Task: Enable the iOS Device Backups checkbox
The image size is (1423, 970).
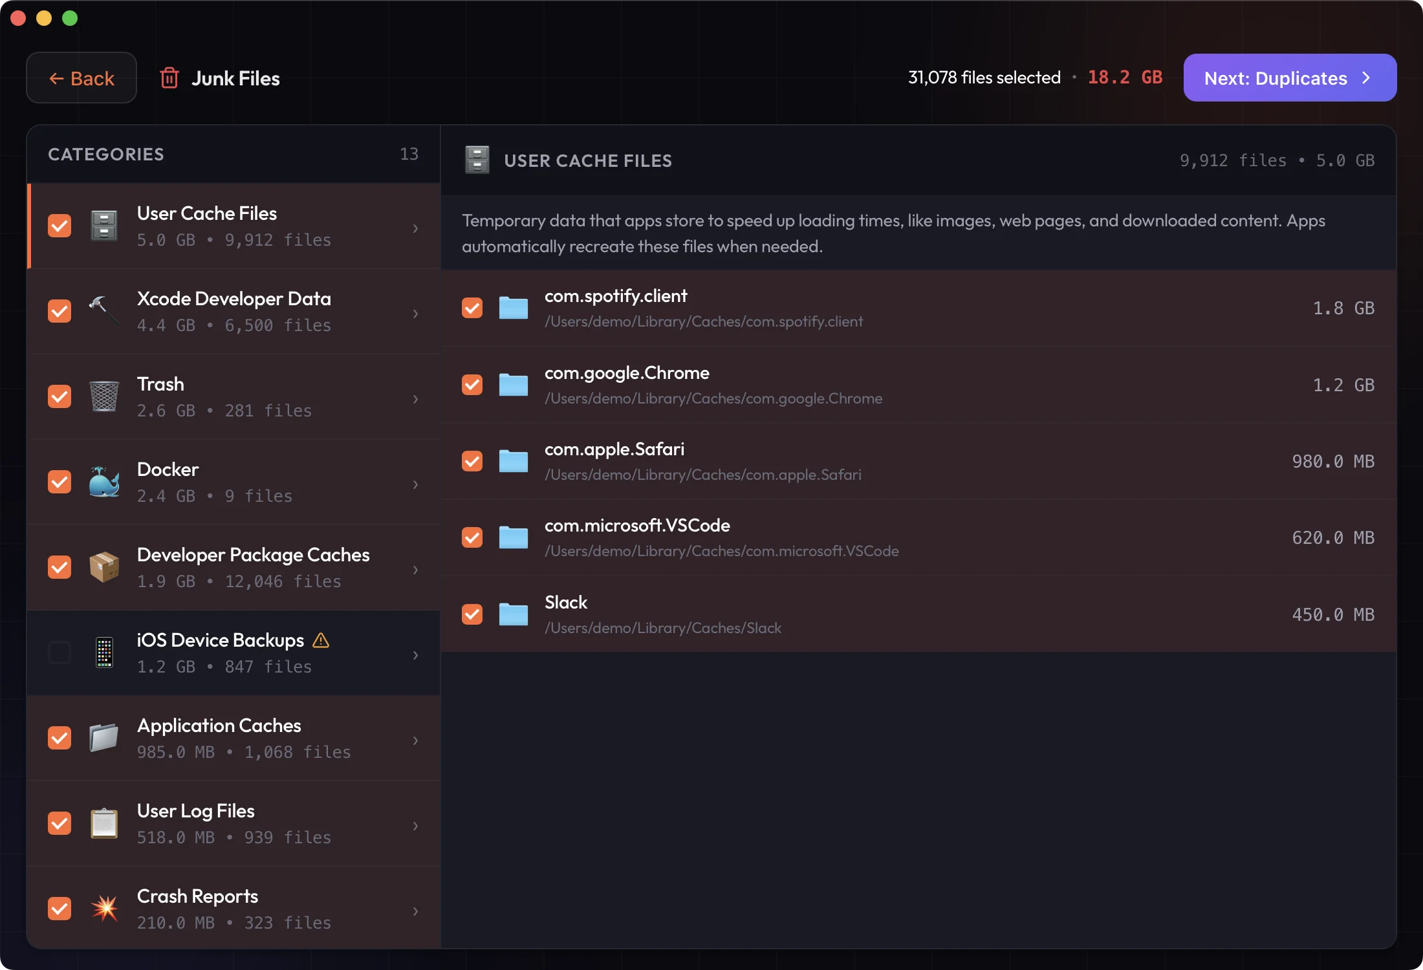Action: pos(60,652)
